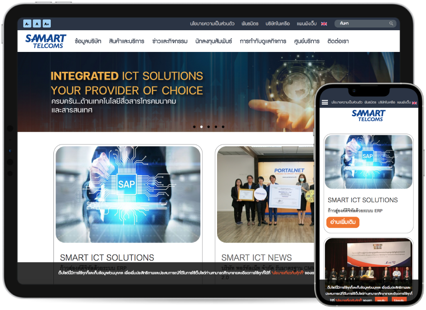Viewport: 426px width, 310px height.
Task: Select the third carousel indicator dot
Action: [208, 126]
